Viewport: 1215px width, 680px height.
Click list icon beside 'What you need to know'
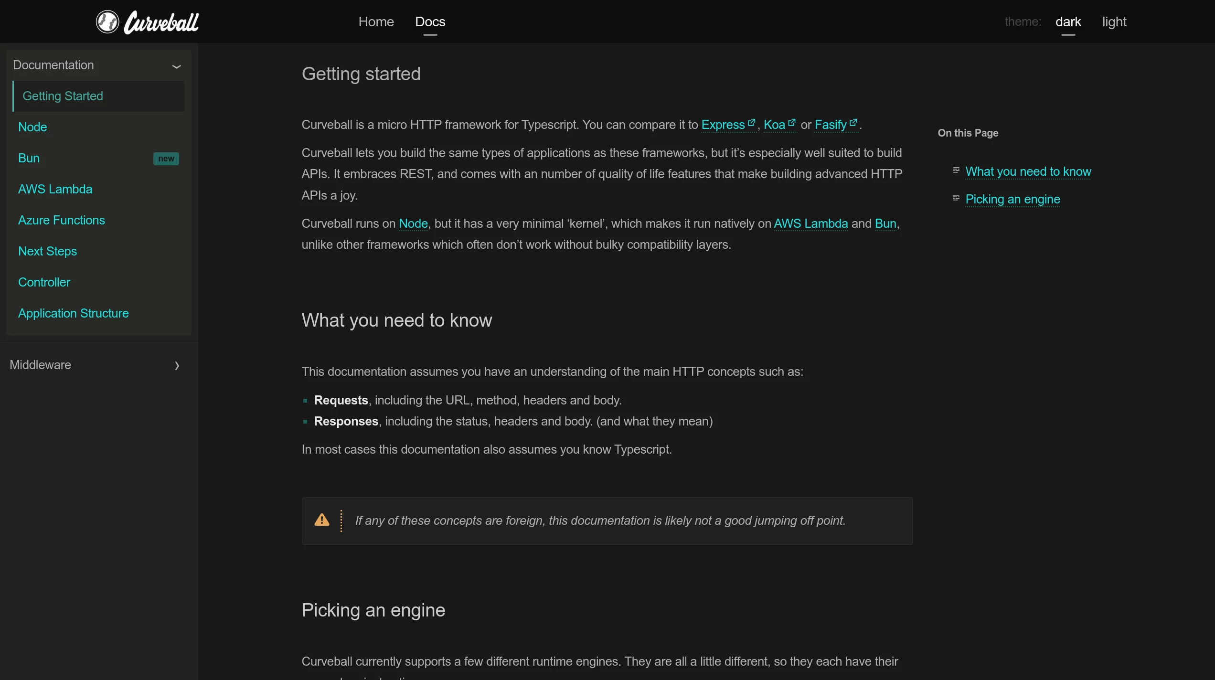pyautogui.click(x=956, y=170)
